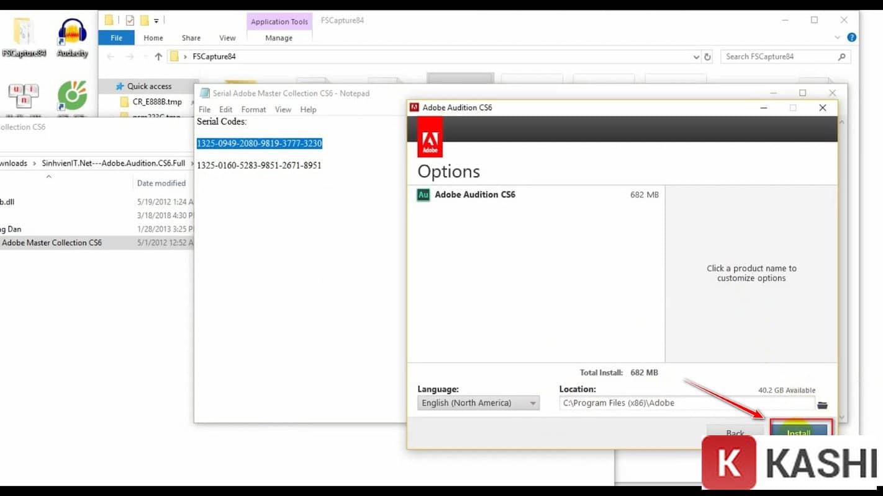
Task: Open the Customize Quick Access Toolbar dropdown
Action: click(156, 20)
